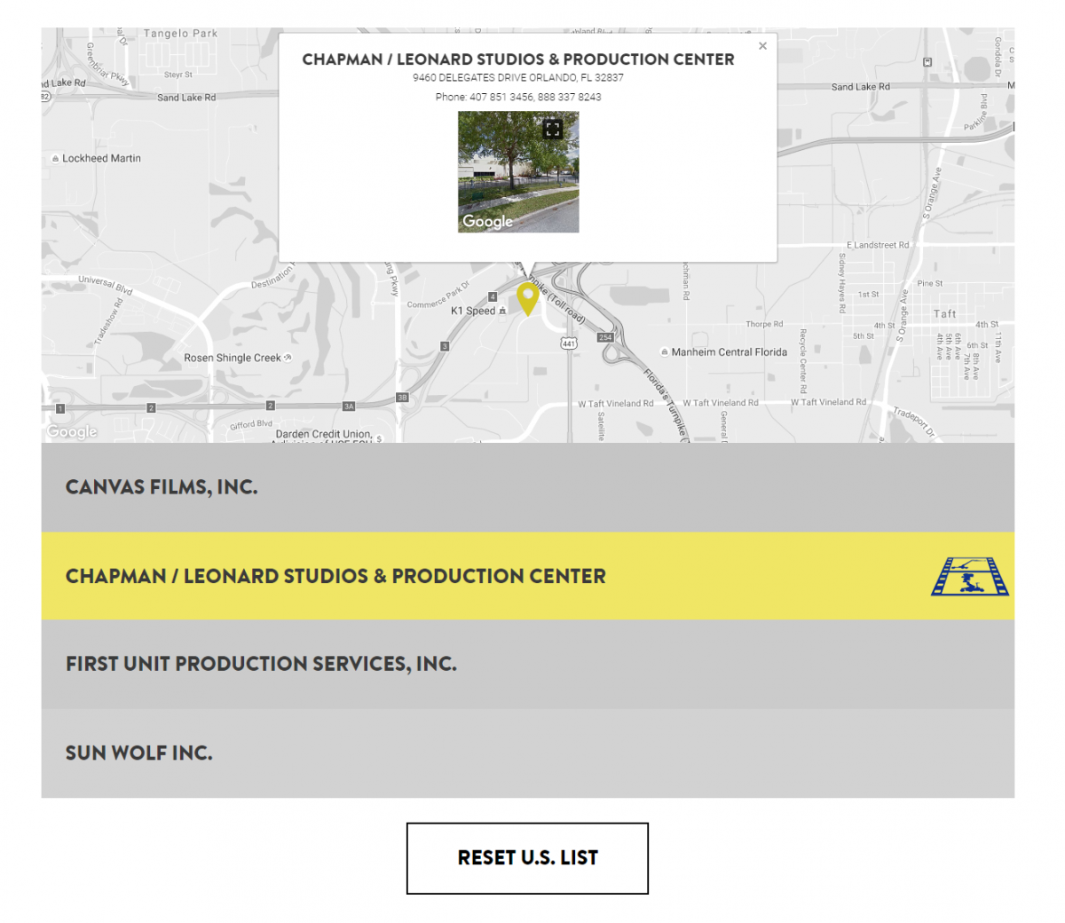Select Canvas Films, Inc. from the list
This screenshot has width=1065, height=923.
[x=528, y=487]
